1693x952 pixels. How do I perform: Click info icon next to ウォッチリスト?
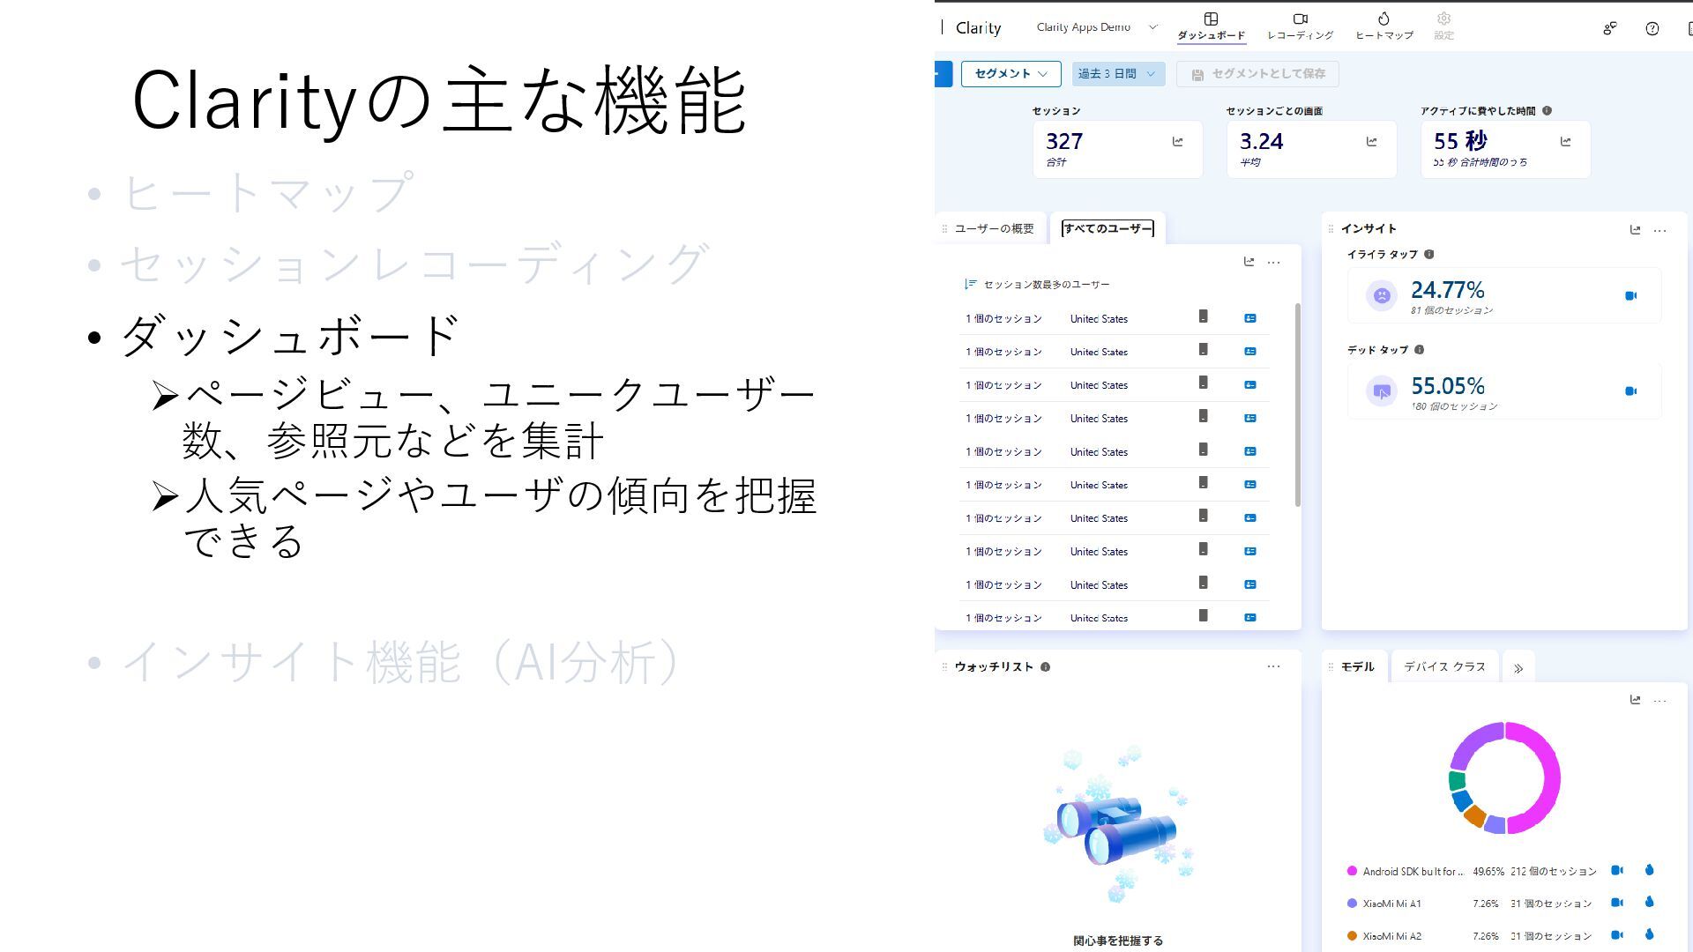pyautogui.click(x=1045, y=666)
